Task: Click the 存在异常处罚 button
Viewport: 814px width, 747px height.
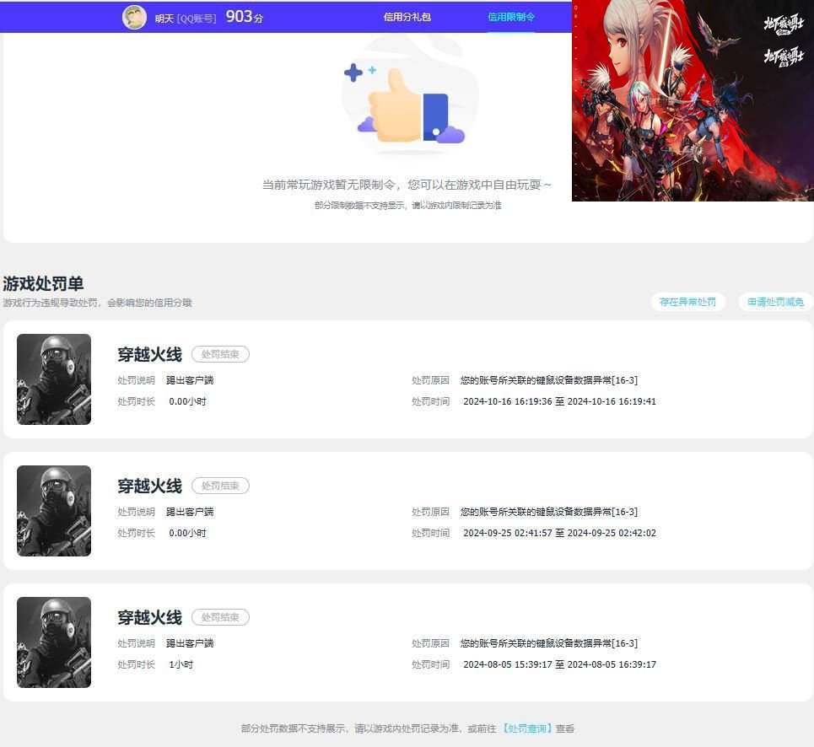Action: pos(687,302)
